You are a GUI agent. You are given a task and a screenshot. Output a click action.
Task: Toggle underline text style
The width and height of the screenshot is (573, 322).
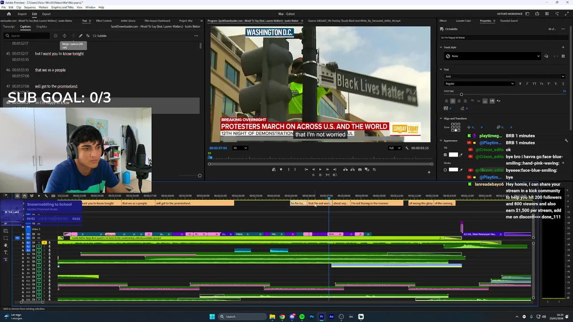click(563, 84)
